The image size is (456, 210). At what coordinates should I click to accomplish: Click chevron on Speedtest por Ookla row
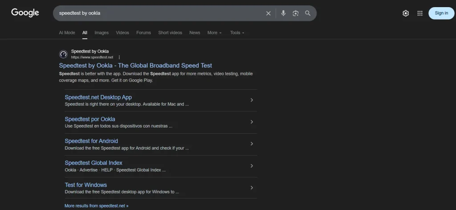252,122
